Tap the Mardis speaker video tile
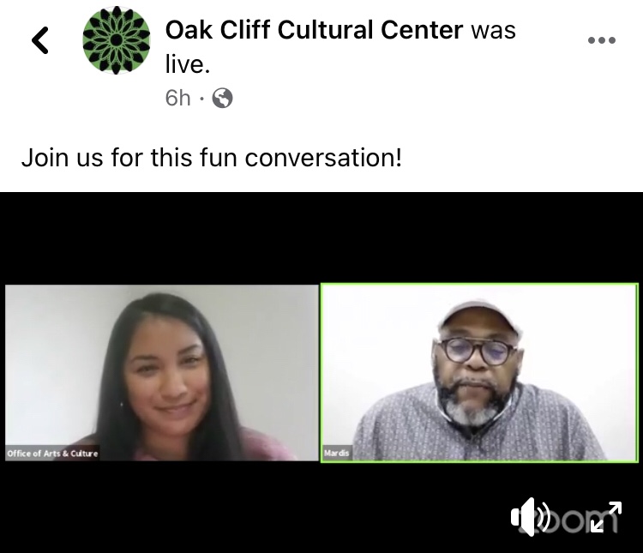 pos(479,373)
